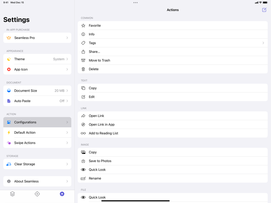Viewport: 271px width, 203px height.
Task: Click the compass icon for Open Link in App
Action: (x=83, y=125)
